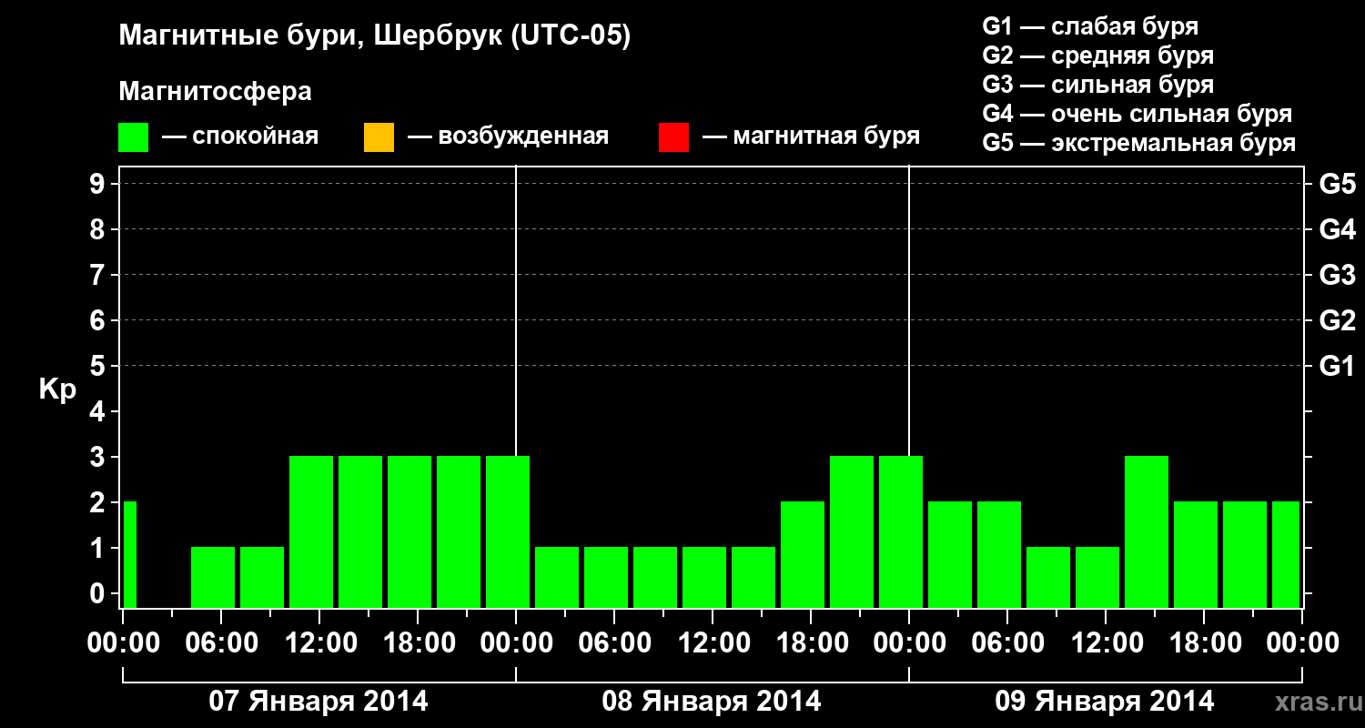
Task: Click legend line 'G5 — экстремальная буря'
Action: tap(1139, 143)
